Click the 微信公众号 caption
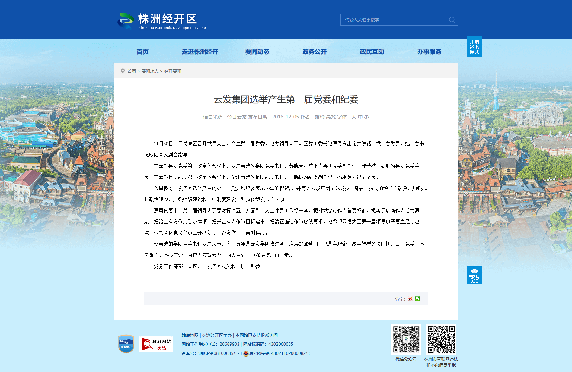Image resolution: width=572 pixels, height=372 pixels. point(406,359)
